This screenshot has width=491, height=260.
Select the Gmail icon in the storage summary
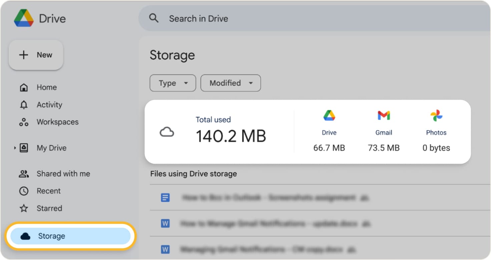pos(383,115)
